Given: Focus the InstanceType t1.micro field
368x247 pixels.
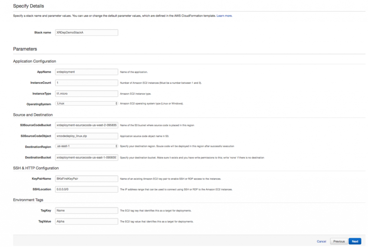Looking at the screenshot, I should [x=87, y=94].
